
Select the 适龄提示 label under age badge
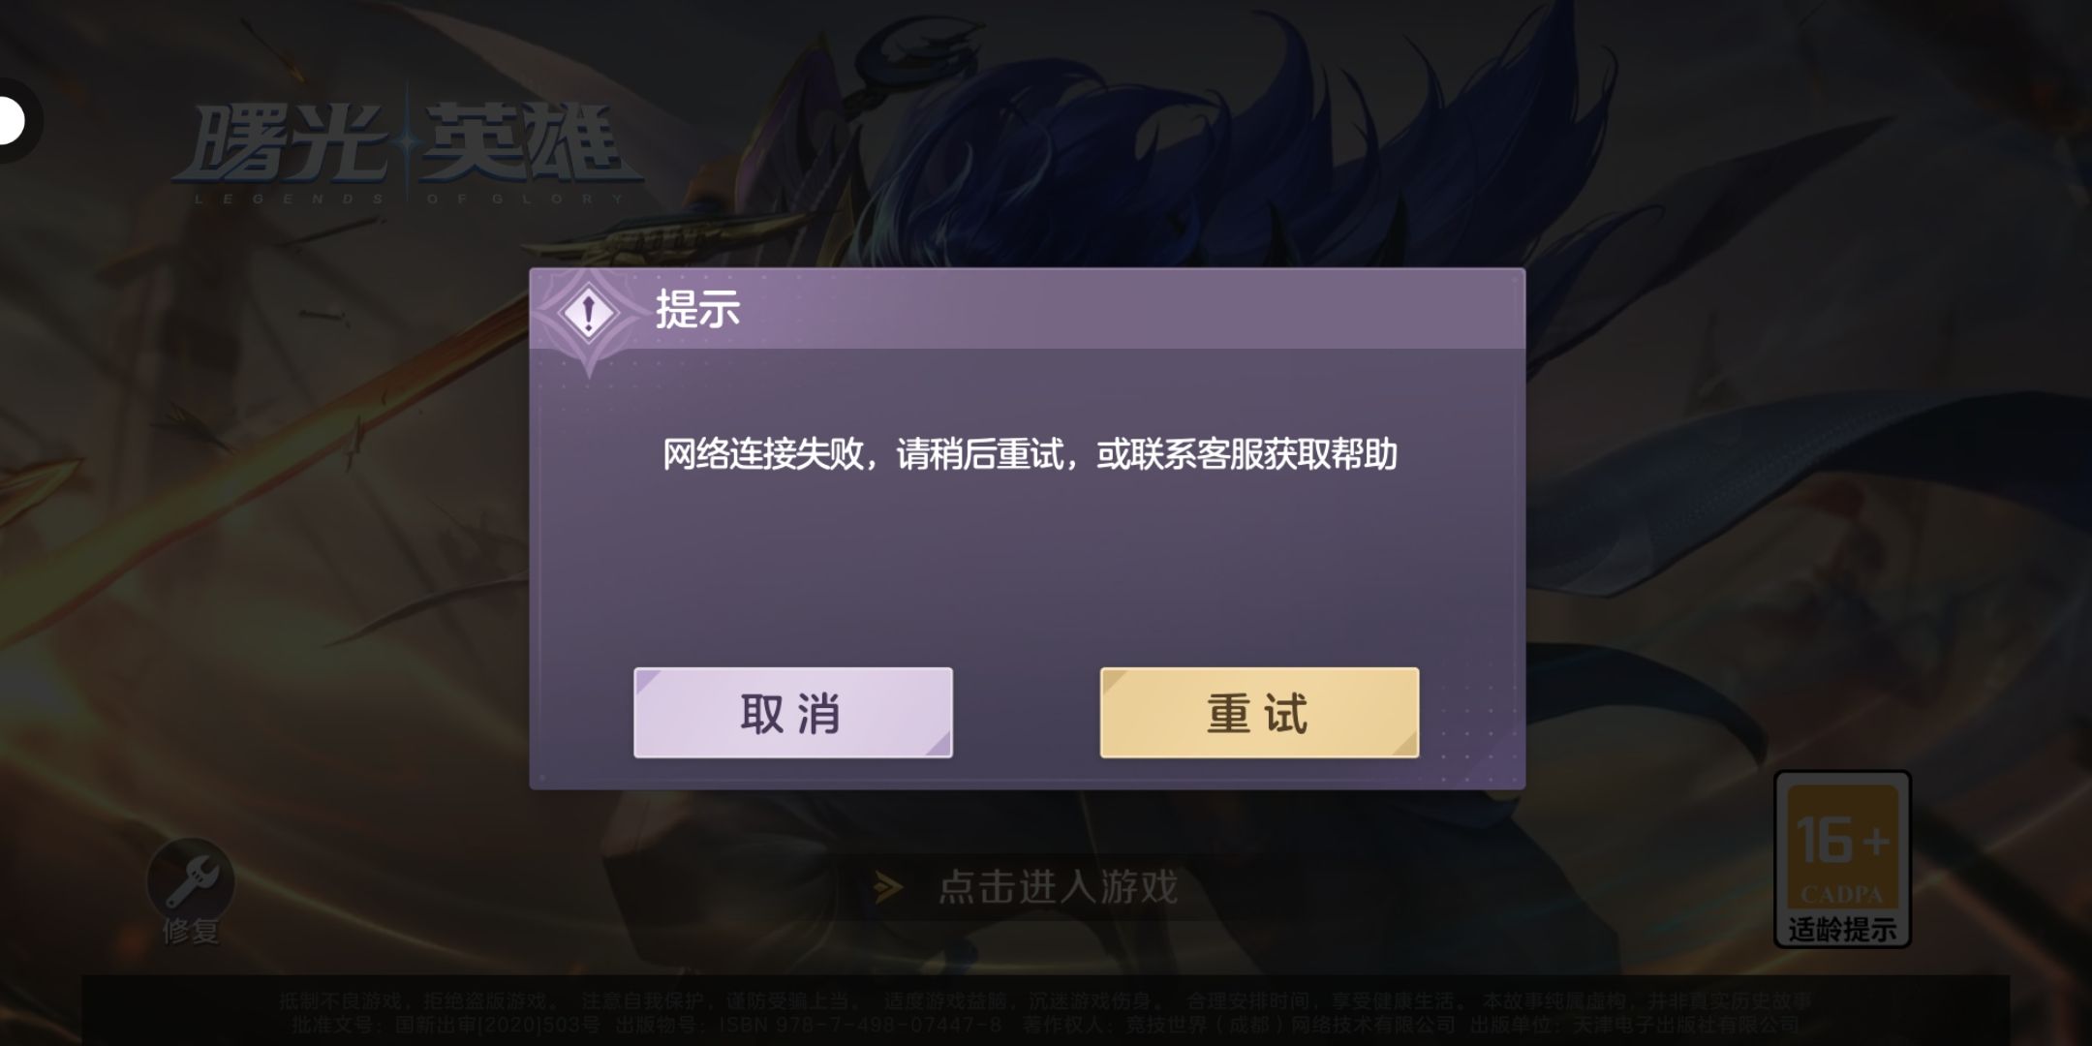click(x=1842, y=930)
